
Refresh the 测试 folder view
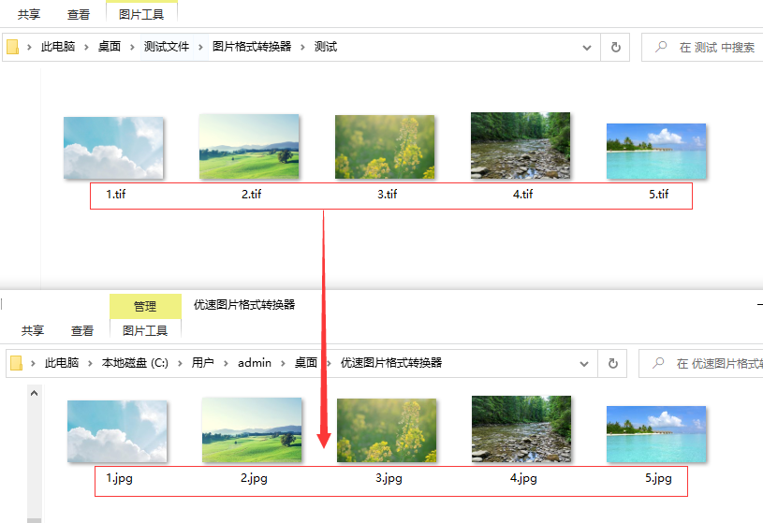coord(616,47)
